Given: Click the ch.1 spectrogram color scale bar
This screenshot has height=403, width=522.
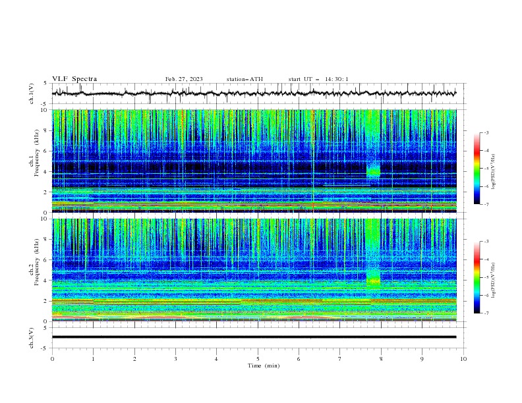Looking at the screenshot, I should click(477, 168).
